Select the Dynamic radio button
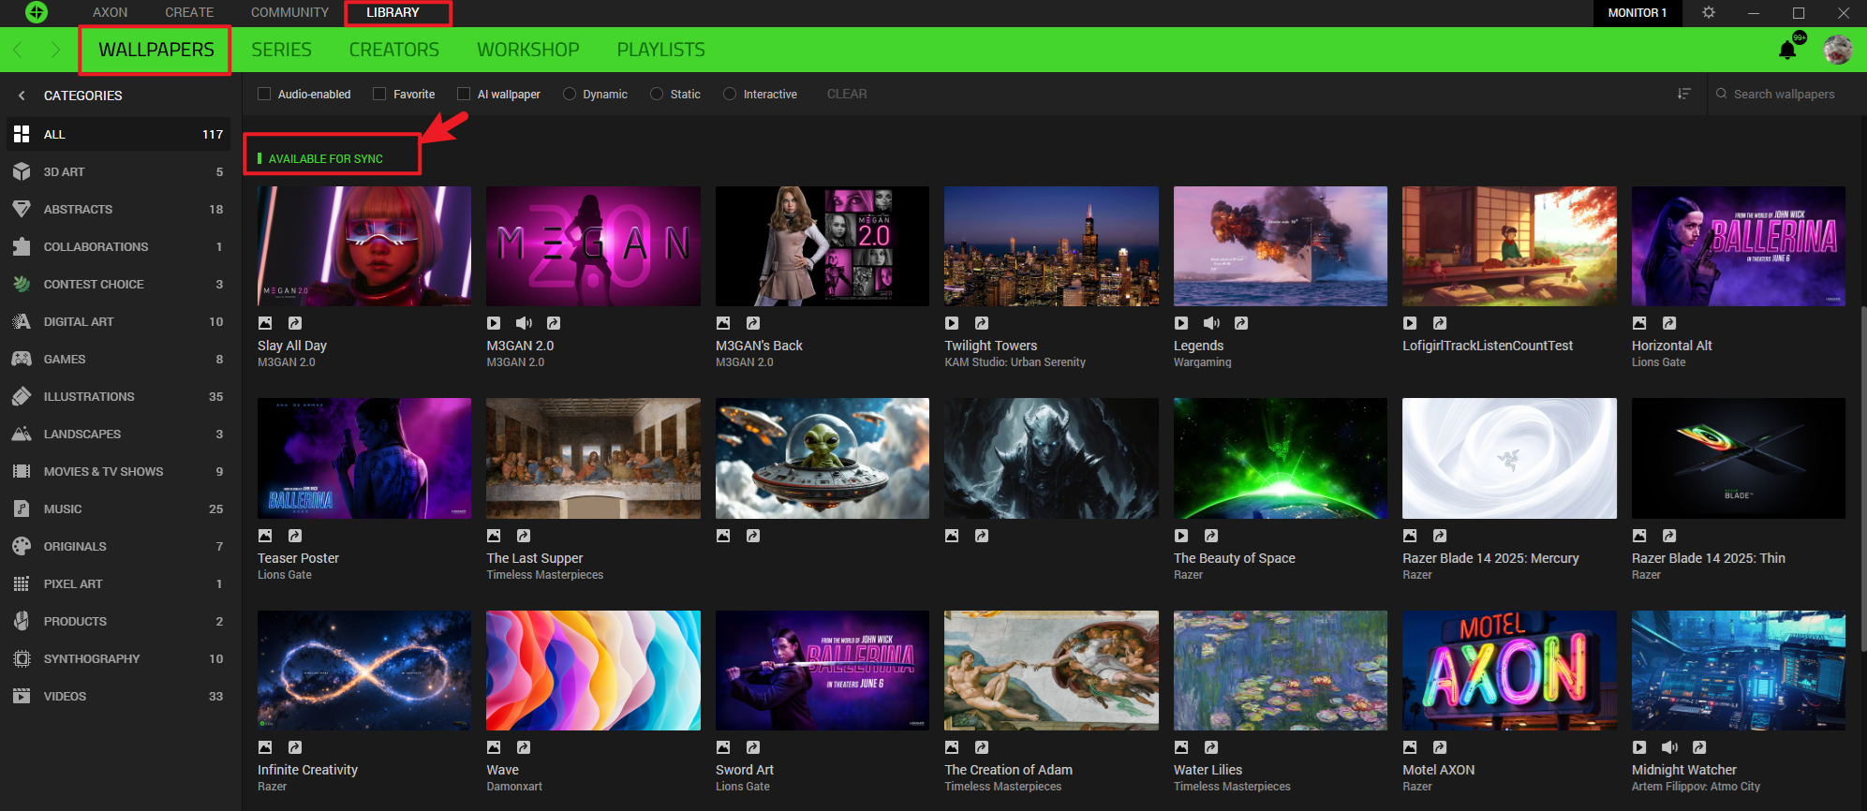This screenshot has height=811, width=1867. tap(570, 95)
